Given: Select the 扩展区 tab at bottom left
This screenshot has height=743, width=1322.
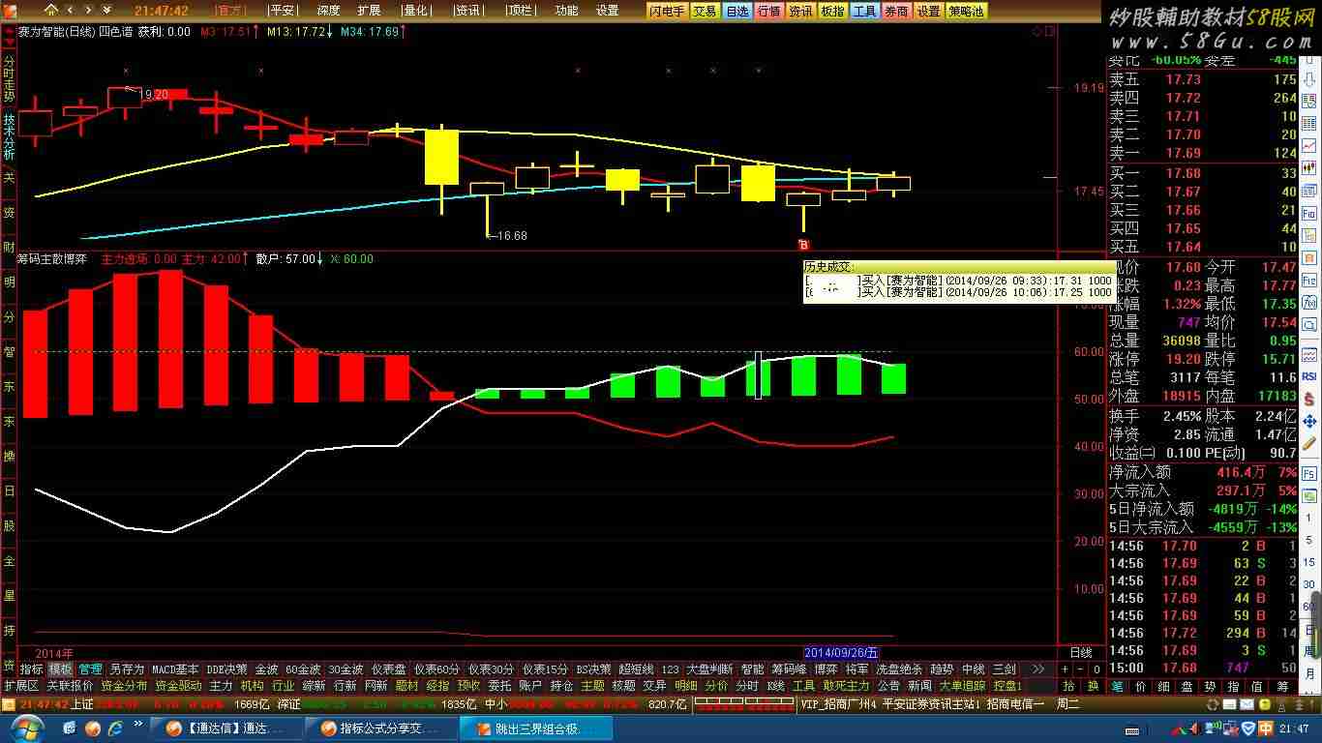Looking at the screenshot, I should (x=20, y=686).
